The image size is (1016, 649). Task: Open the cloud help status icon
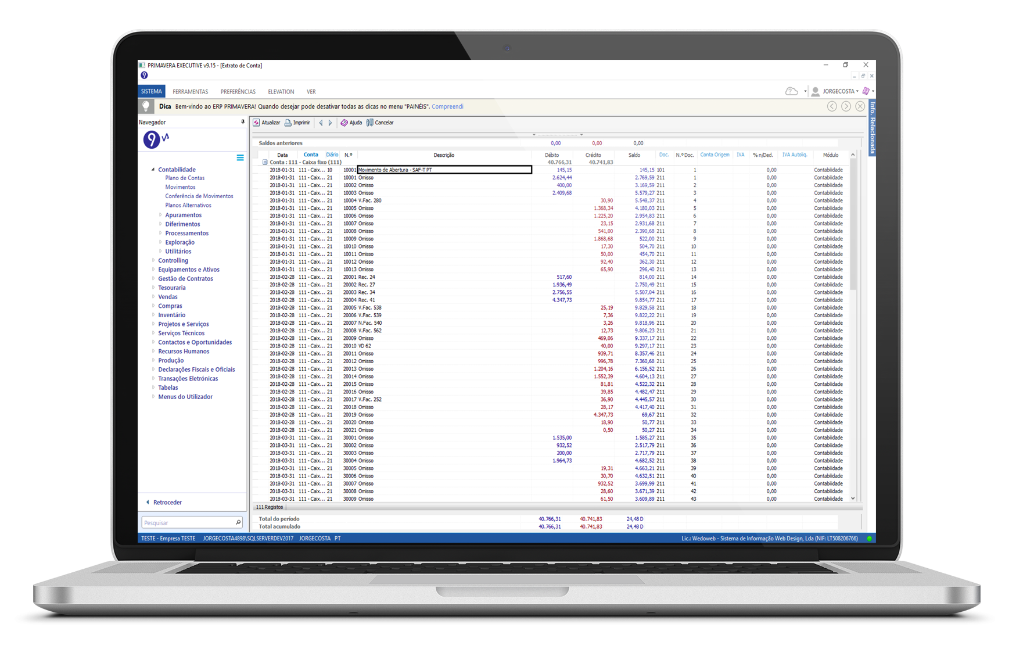coord(791,91)
